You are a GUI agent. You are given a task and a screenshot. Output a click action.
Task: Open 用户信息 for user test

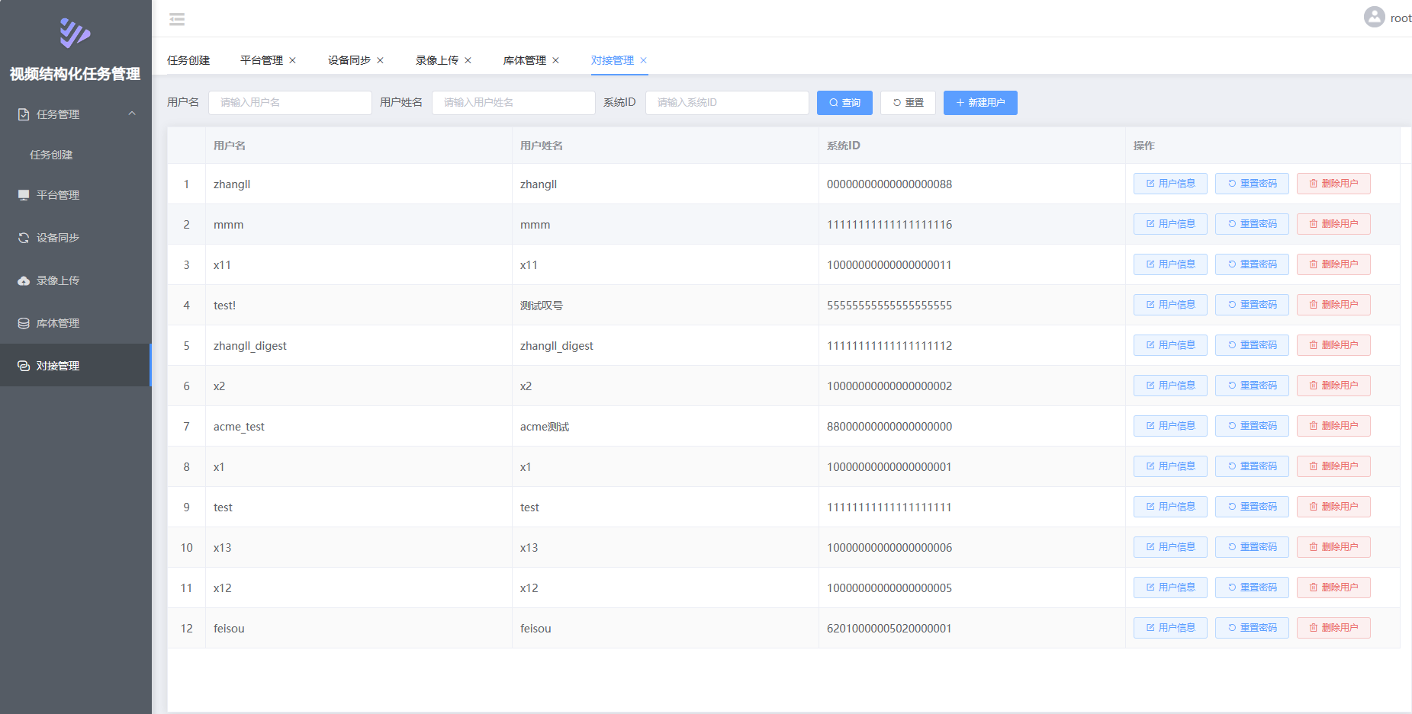pyautogui.click(x=1170, y=507)
